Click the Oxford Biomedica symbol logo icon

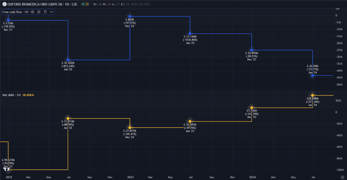[4, 4]
